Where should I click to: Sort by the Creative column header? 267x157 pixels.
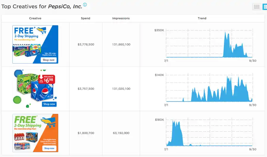[35, 18]
